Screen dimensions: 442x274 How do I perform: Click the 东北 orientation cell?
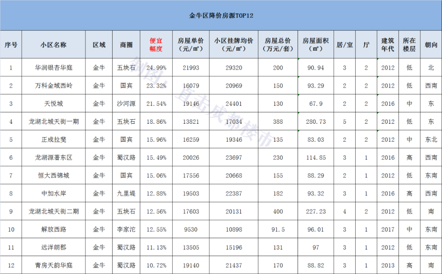coord(431,140)
